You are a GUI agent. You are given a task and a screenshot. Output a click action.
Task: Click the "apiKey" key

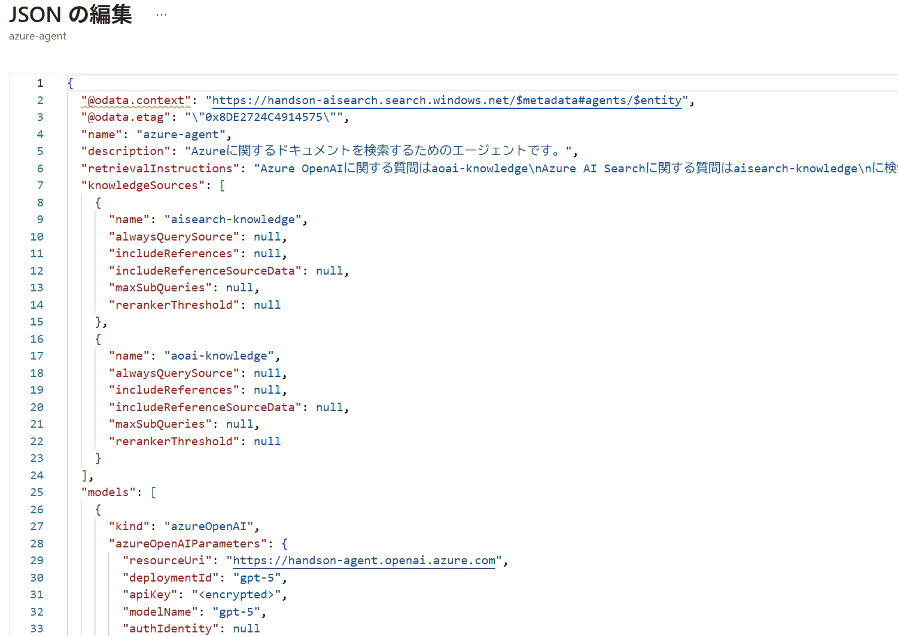click(150, 595)
